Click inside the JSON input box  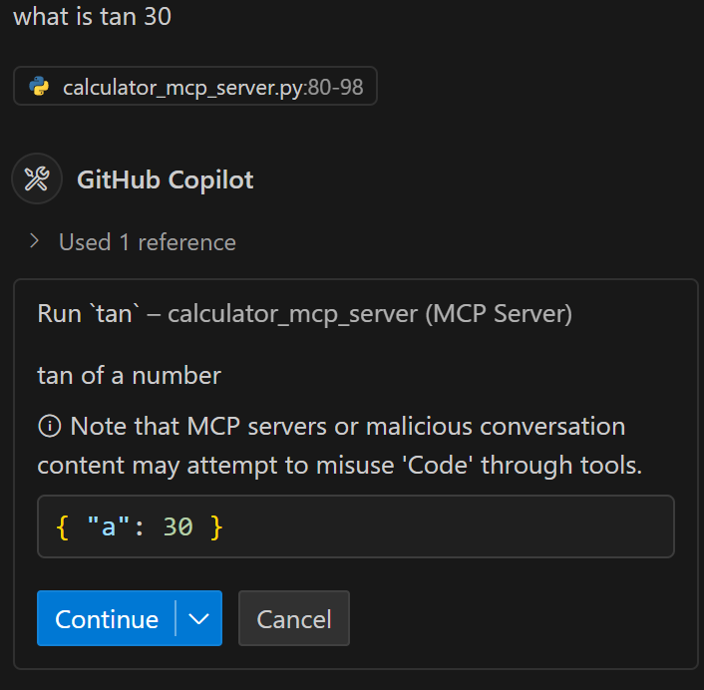[x=356, y=526]
